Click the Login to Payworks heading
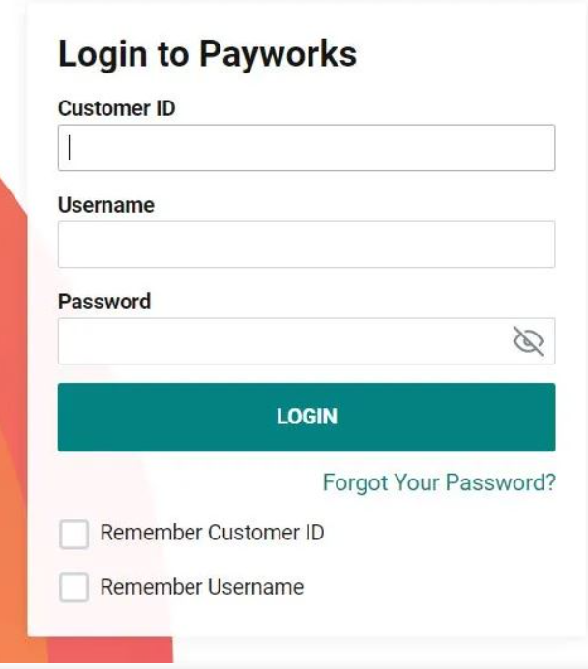 pyautogui.click(x=207, y=54)
